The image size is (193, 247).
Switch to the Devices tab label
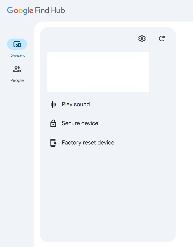pyautogui.click(x=17, y=56)
